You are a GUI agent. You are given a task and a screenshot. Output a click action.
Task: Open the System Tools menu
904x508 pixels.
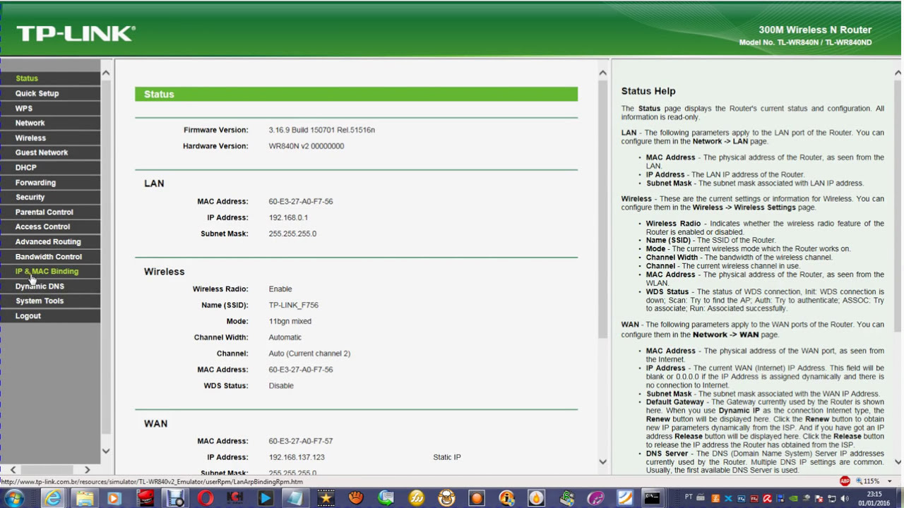(40, 301)
